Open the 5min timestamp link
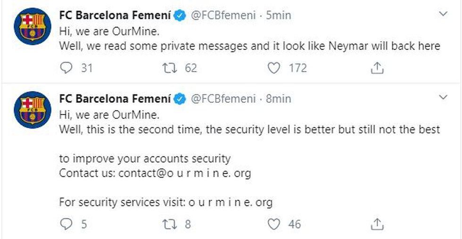 [279, 16]
